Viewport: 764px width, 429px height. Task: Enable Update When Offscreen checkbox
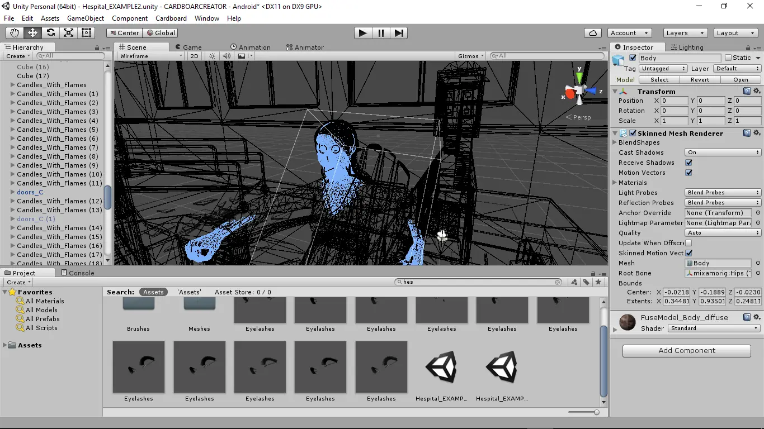click(x=688, y=243)
